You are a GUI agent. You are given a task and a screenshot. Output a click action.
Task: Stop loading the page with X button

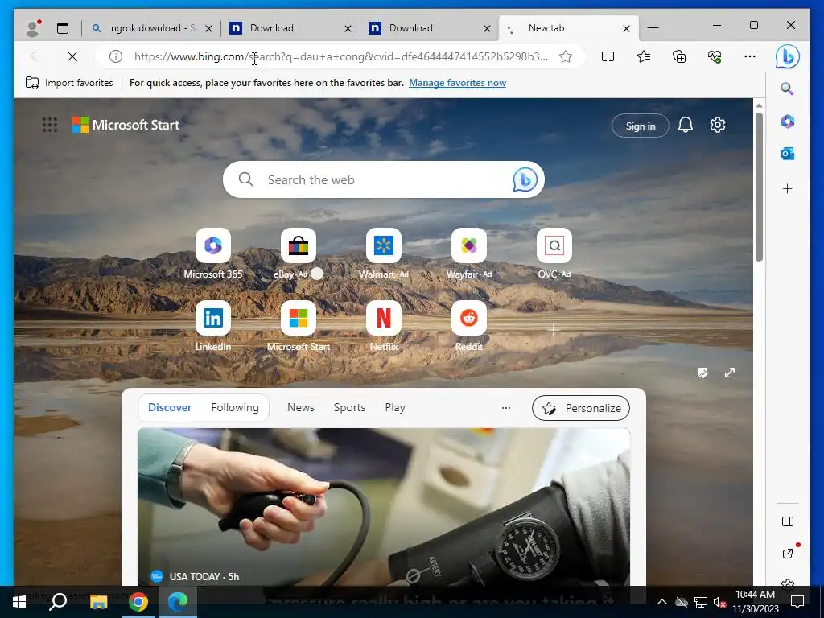click(72, 56)
